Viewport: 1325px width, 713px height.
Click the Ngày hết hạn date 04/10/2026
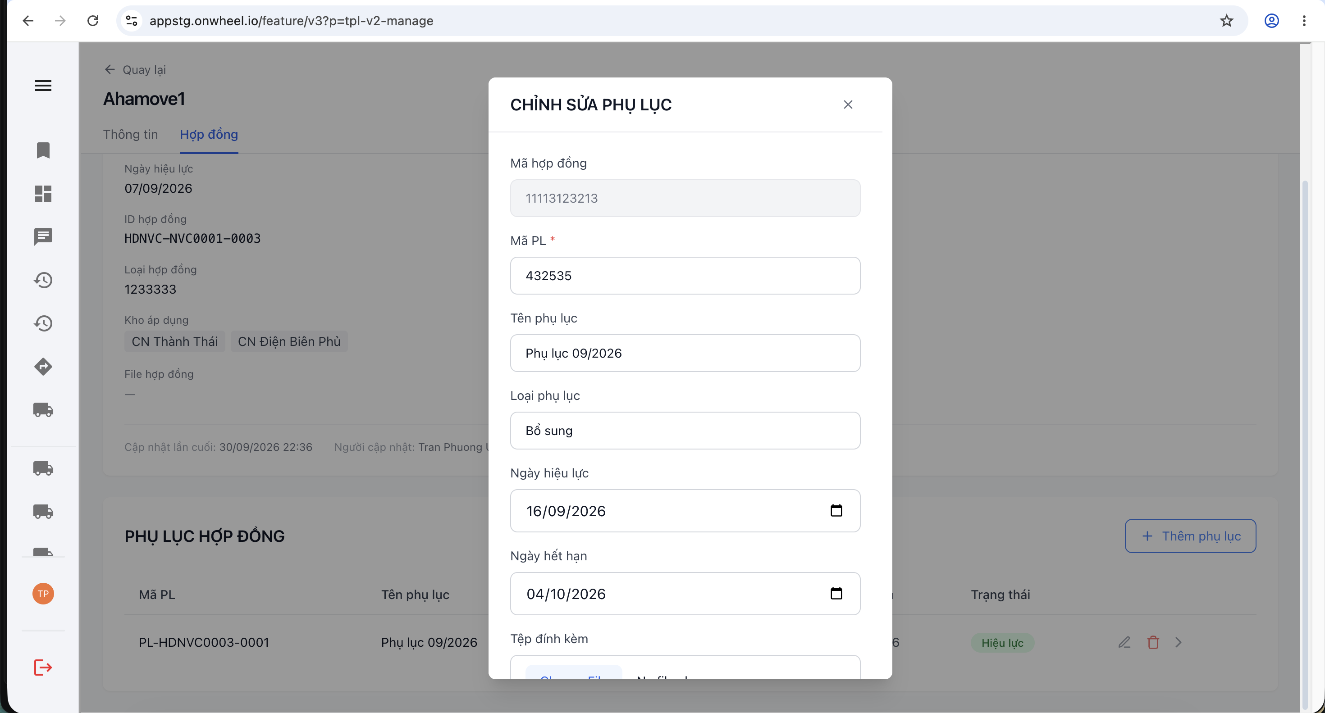(x=566, y=594)
